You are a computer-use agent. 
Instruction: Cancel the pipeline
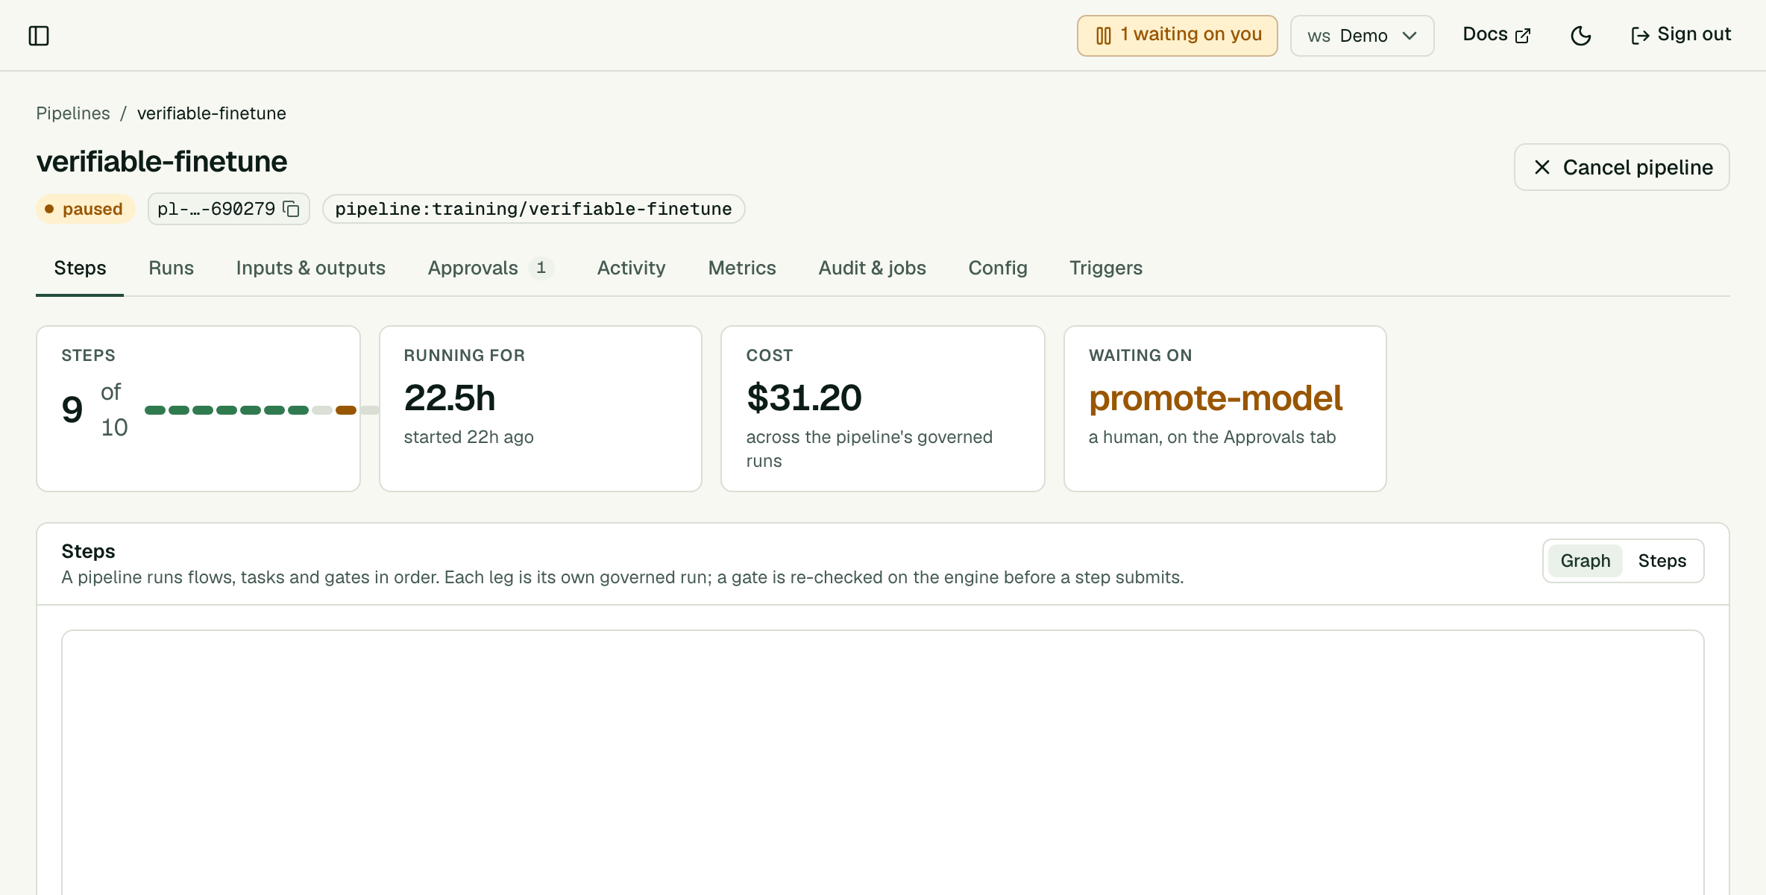(x=1621, y=167)
